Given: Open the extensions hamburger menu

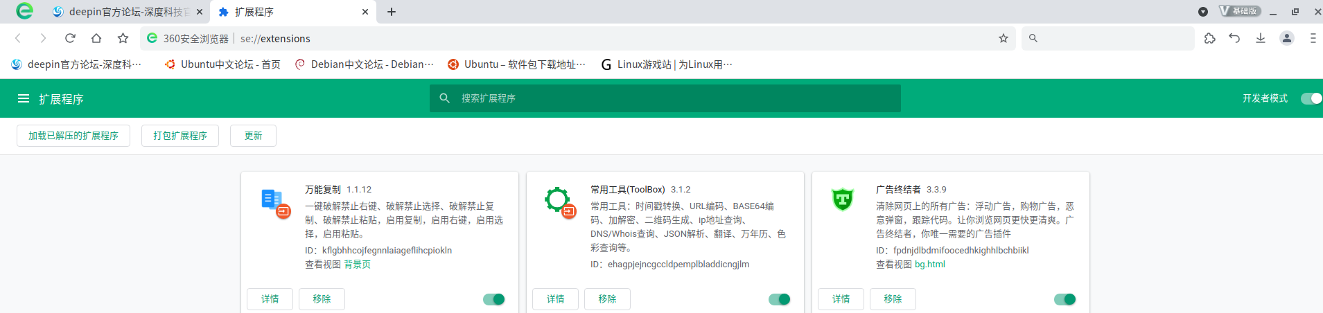Looking at the screenshot, I should point(24,99).
